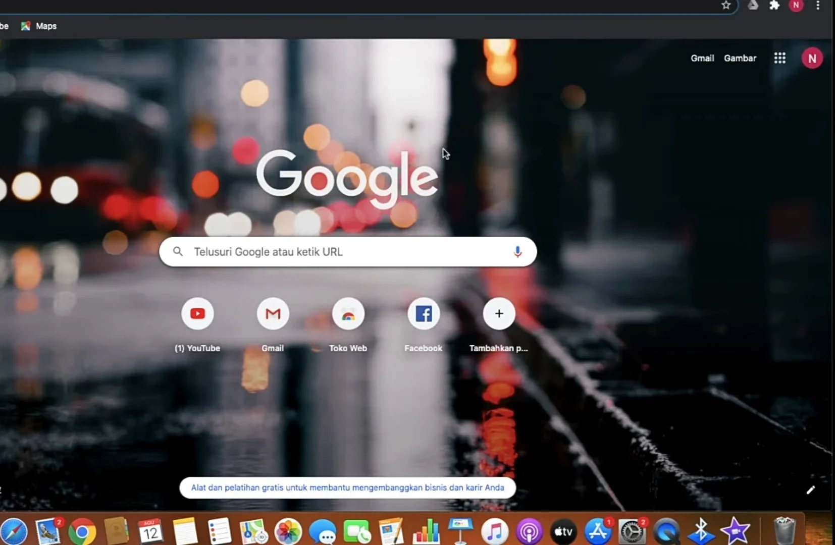Open Podcasts from the Dock
Viewport: 835px width, 545px height.
point(529,531)
